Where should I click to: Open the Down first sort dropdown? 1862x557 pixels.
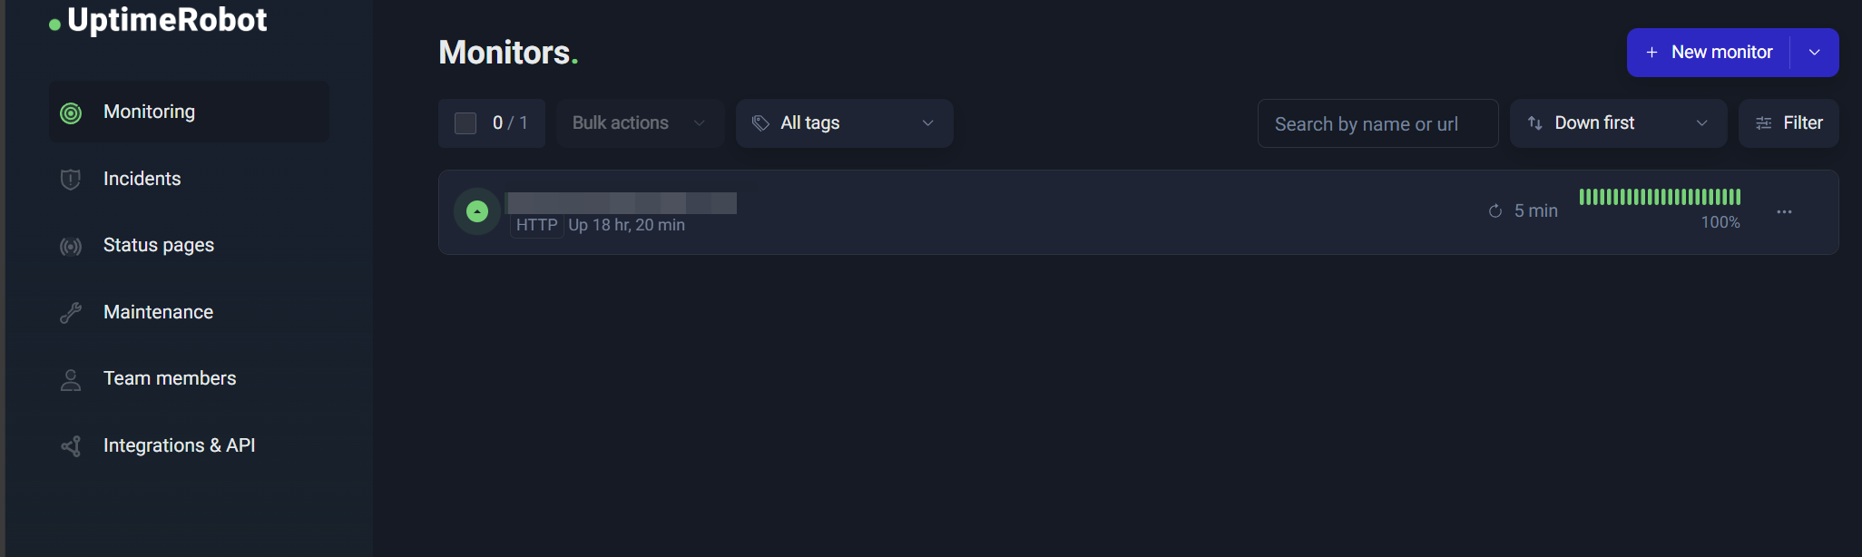pos(1618,123)
